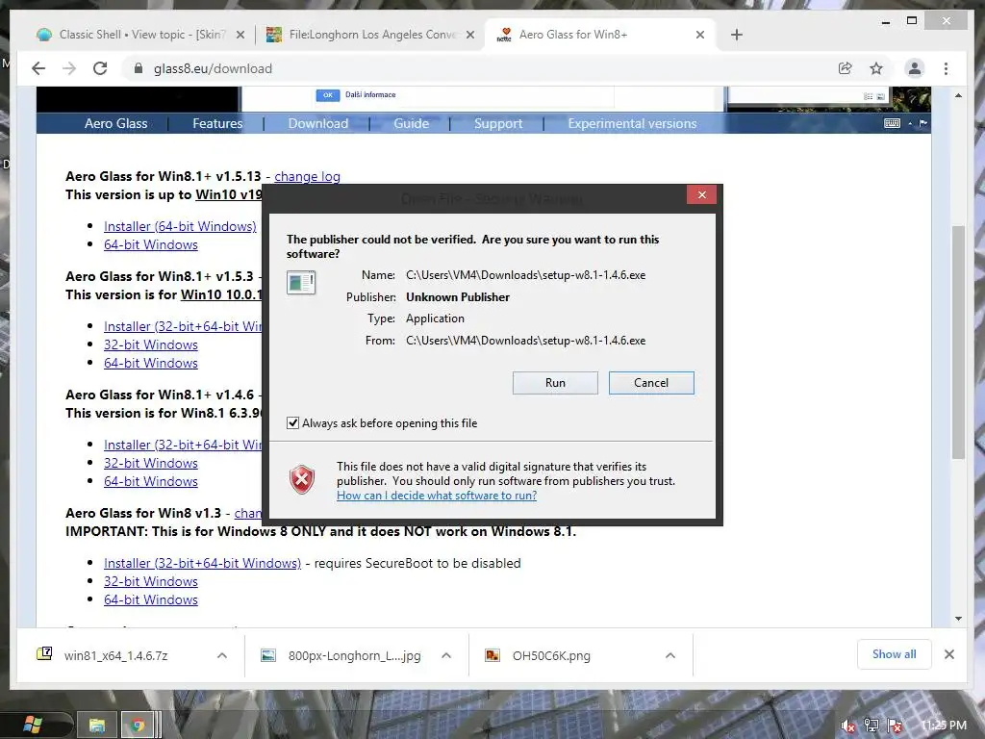Click the application file icon in dialog
985x739 pixels.
tap(301, 283)
